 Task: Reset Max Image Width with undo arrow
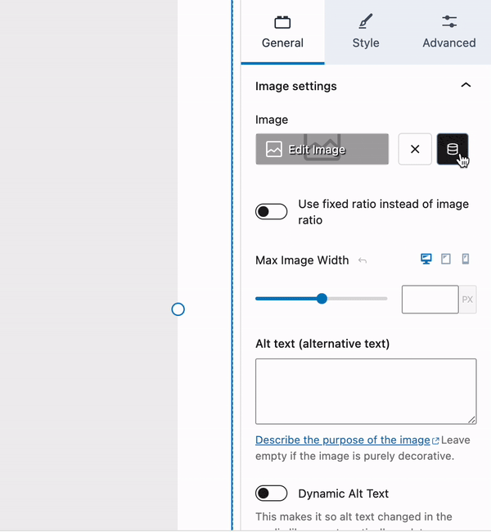coord(363,260)
